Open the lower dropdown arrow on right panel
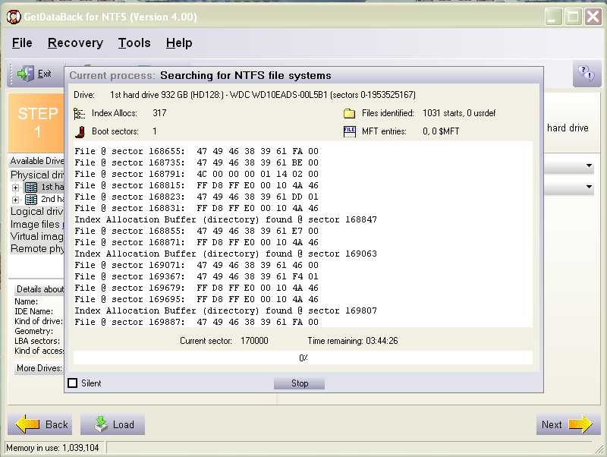 (589, 187)
